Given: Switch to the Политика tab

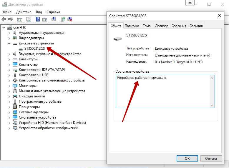Looking at the screenshot, I should [x=132, y=26].
